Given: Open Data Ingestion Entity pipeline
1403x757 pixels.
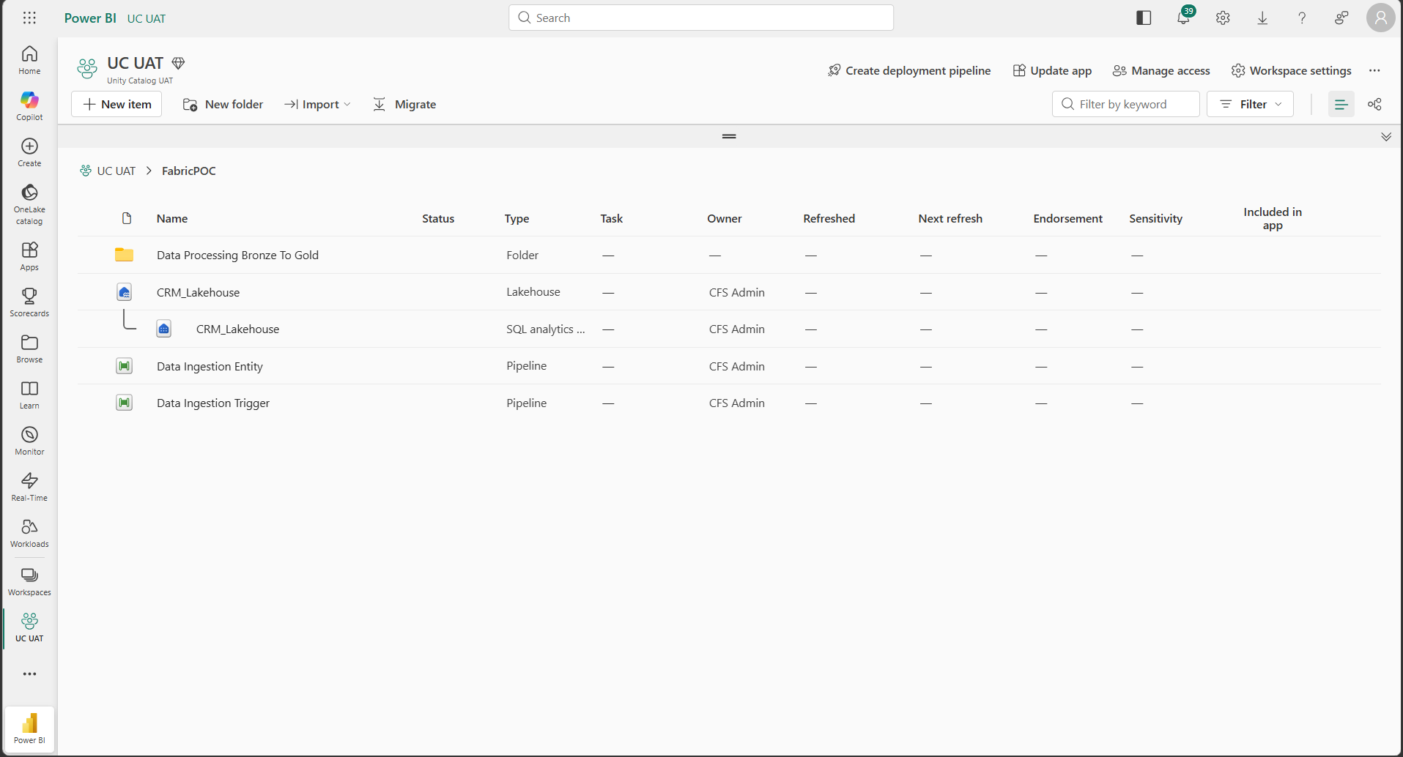Looking at the screenshot, I should (x=210, y=366).
